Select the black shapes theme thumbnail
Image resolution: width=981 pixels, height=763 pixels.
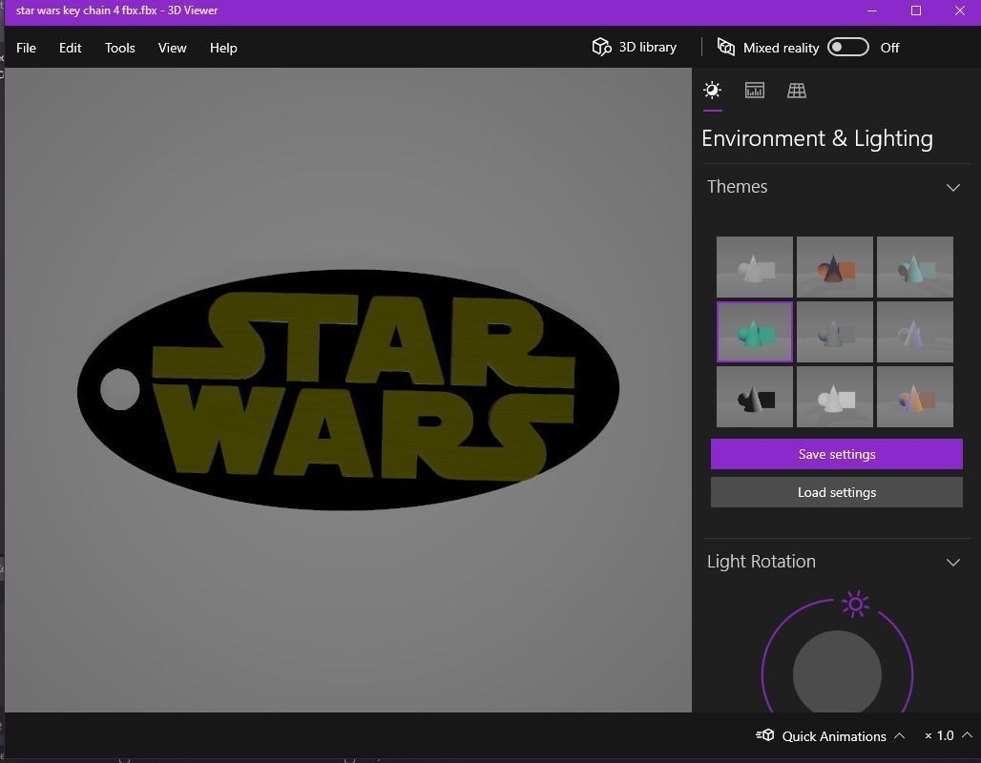pos(755,397)
